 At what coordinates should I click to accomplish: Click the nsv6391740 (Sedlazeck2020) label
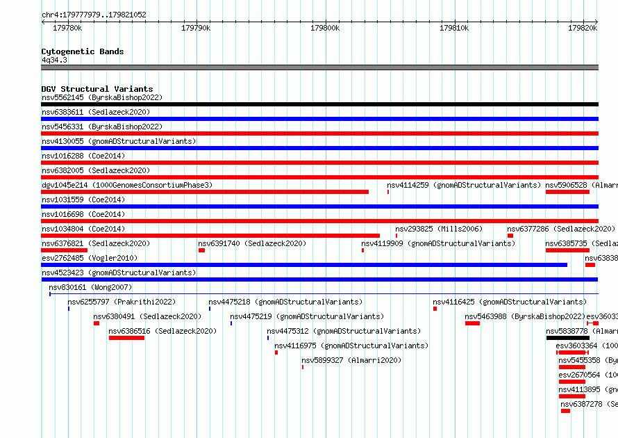252,243
